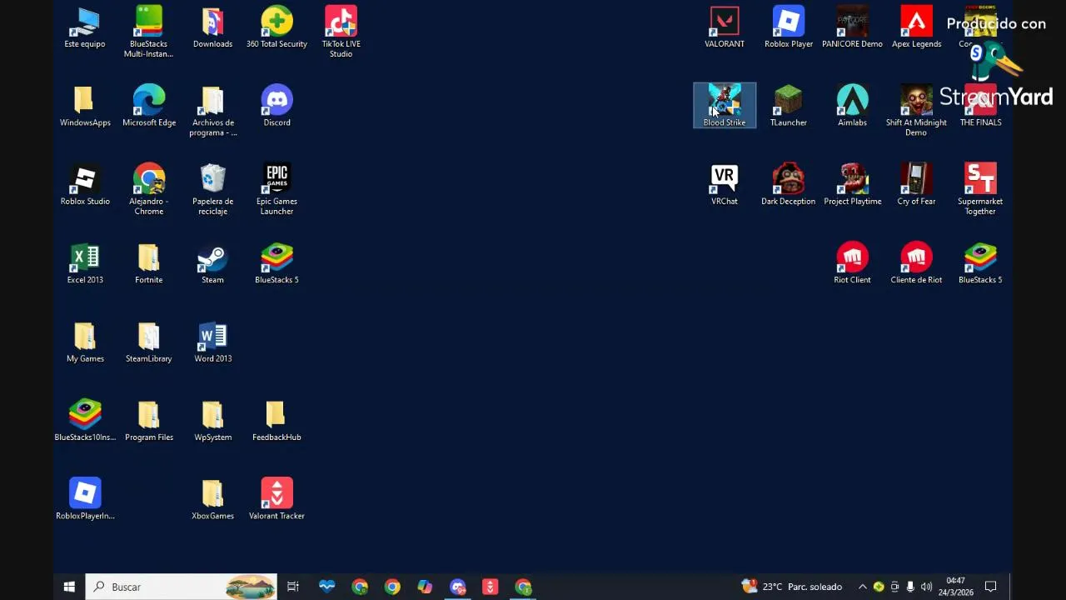Select the Downloads desktop icon

212,27
